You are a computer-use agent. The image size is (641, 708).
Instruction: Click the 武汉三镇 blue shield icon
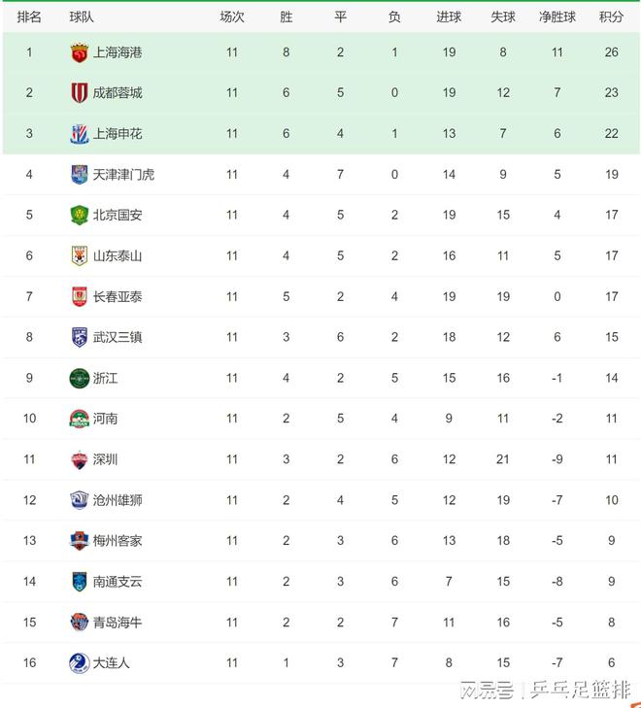[x=79, y=337]
